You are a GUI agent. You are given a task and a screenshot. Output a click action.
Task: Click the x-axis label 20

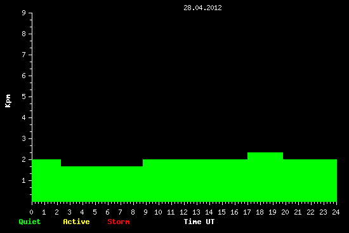point(285,212)
